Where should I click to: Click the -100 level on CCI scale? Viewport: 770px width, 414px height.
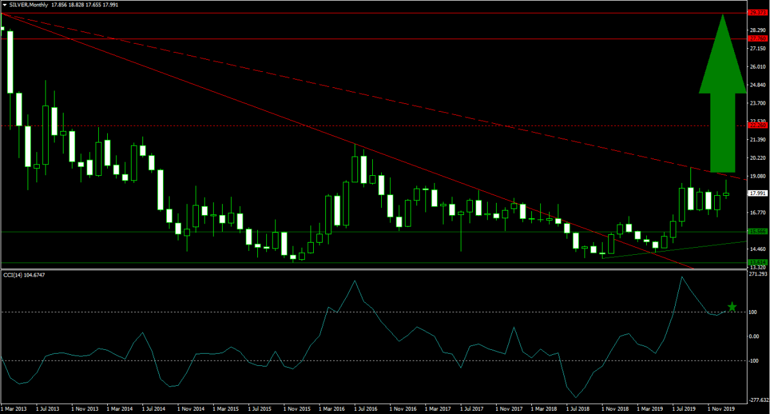pyautogui.click(x=755, y=361)
